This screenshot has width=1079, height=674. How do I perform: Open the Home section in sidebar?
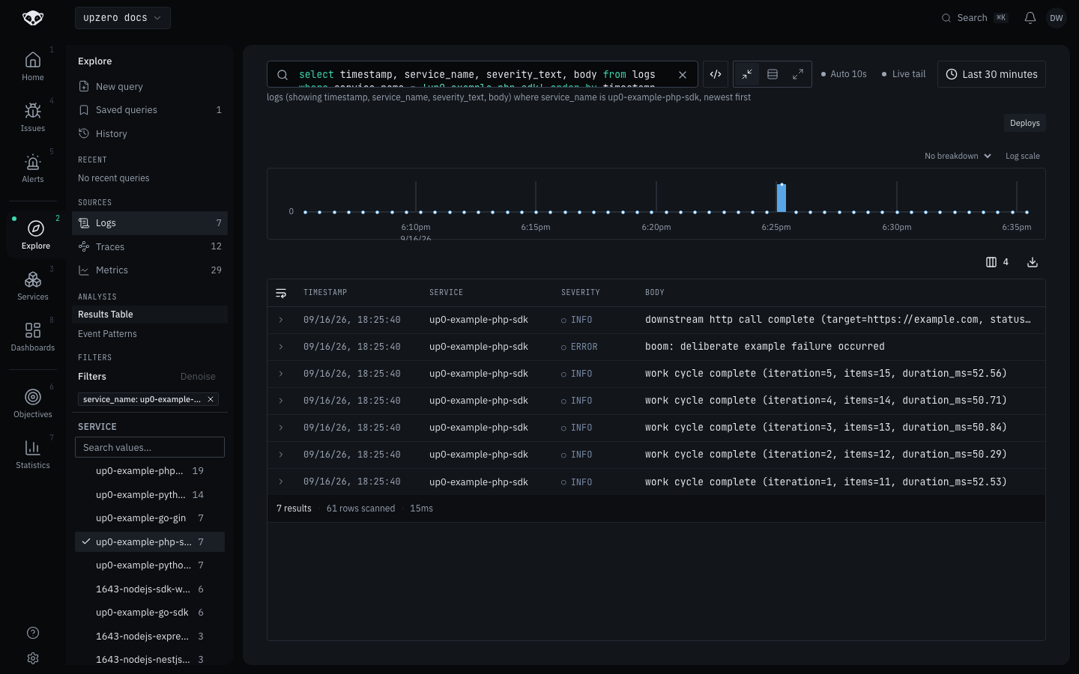[33, 67]
